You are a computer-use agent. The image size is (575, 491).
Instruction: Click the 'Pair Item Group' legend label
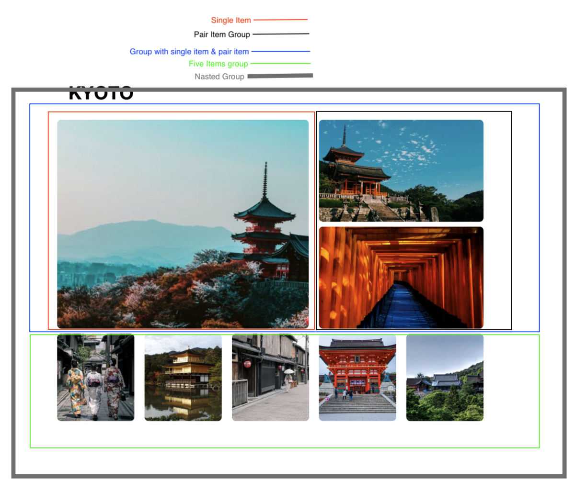point(222,34)
